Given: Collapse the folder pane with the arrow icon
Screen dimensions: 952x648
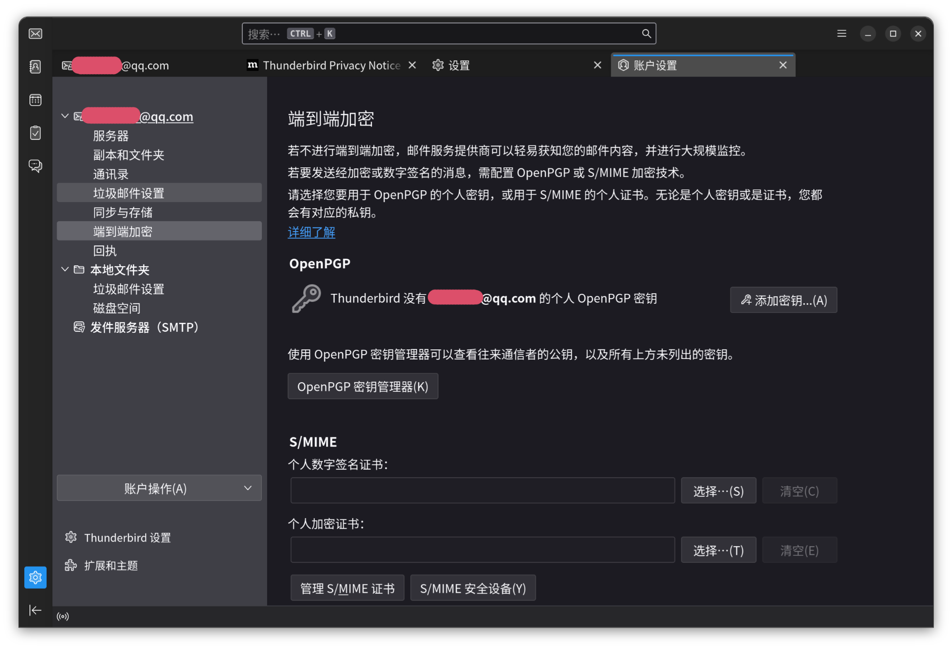Looking at the screenshot, I should click(x=35, y=610).
